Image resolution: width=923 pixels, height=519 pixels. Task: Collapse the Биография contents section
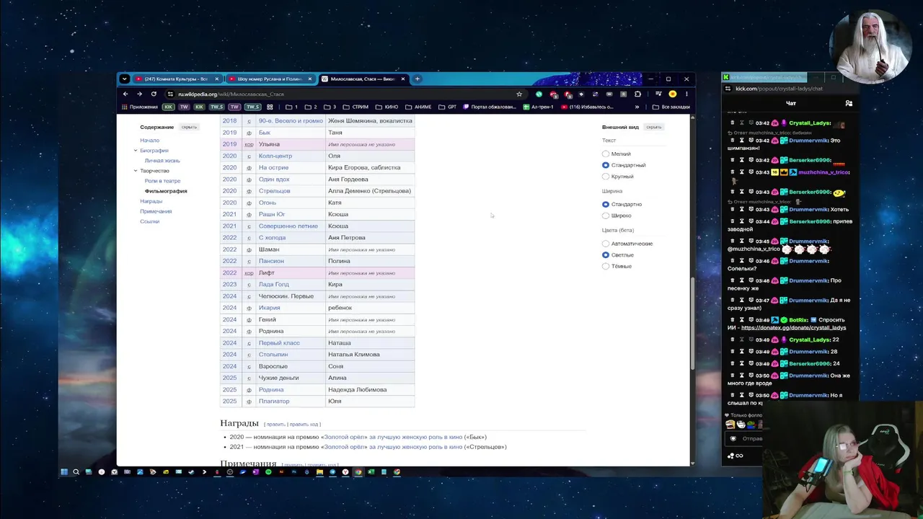tap(135, 151)
